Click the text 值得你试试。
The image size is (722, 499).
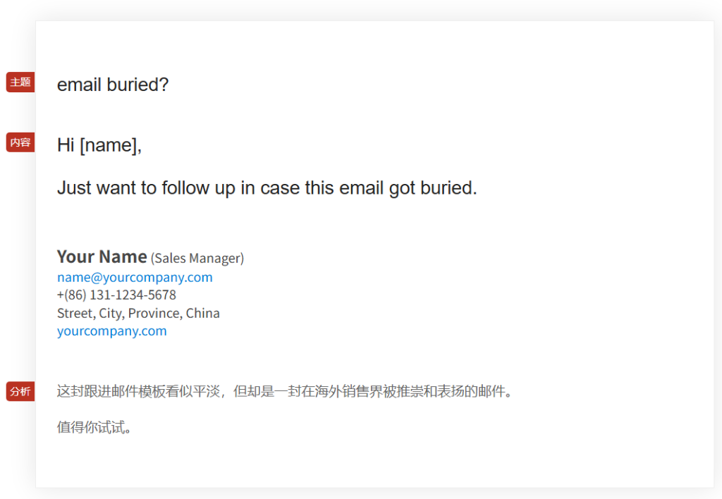coord(94,428)
